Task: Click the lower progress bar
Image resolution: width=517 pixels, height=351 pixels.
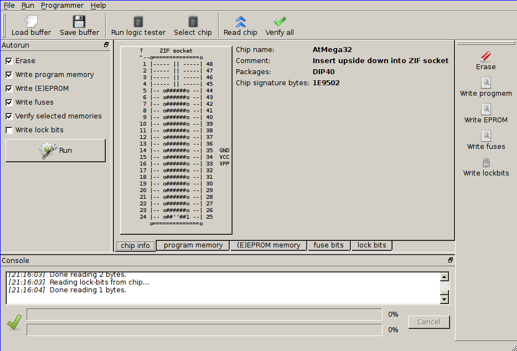Action: (204, 330)
